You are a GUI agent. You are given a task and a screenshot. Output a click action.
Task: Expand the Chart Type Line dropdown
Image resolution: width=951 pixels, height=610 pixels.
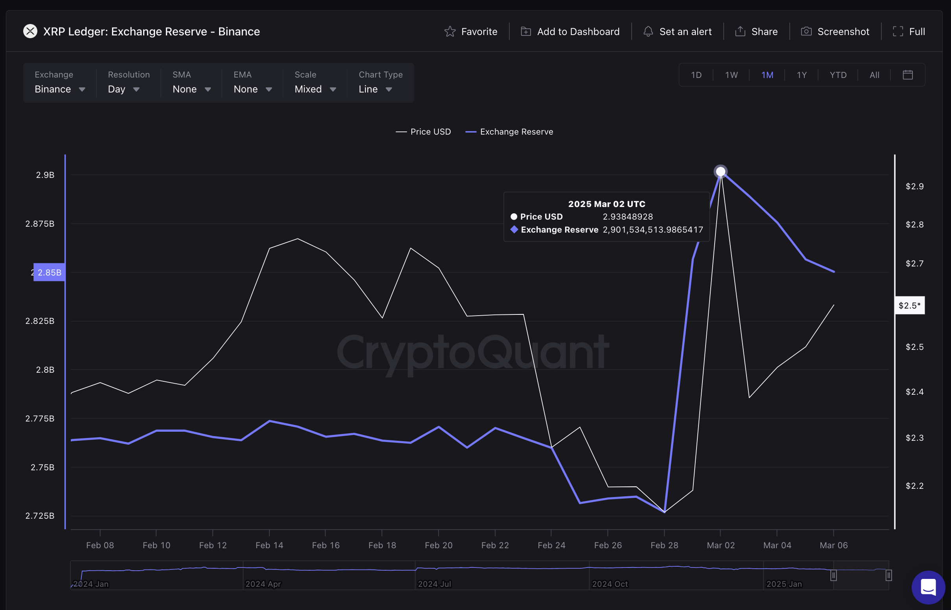pyautogui.click(x=376, y=89)
